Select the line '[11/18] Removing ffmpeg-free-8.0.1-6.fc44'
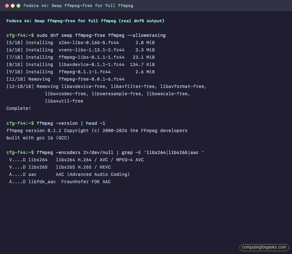Viewport: 292px width, 254px height. [65, 79]
